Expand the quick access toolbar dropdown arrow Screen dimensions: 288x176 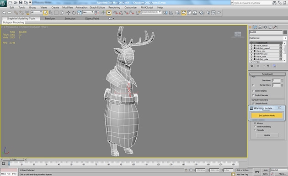[x=30, y=2]
